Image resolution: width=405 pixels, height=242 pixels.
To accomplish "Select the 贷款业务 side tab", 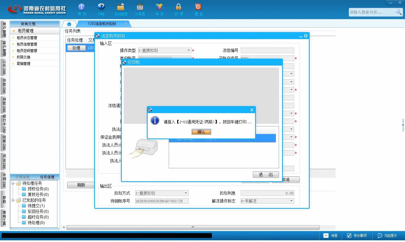I will coord(4,105).
